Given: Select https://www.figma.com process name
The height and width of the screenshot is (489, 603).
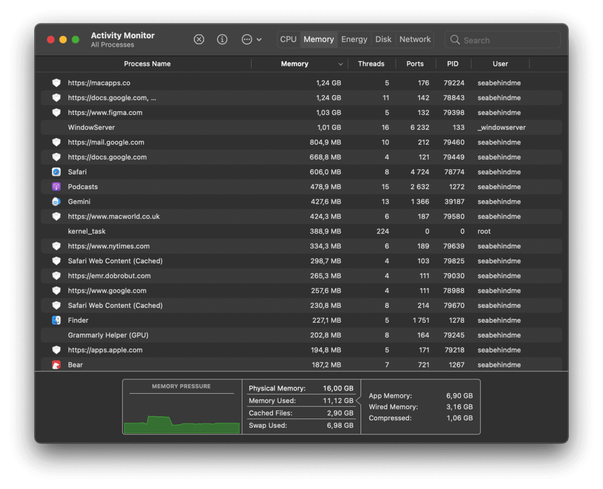Looking at the screenshot, I should pyautogui.click(x=105, y=112).
